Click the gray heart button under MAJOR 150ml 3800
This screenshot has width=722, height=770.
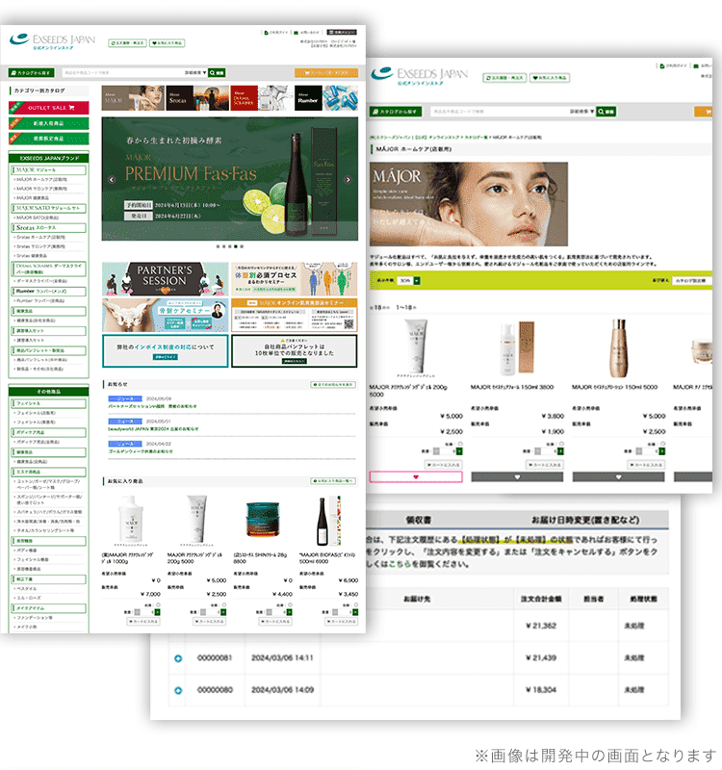tap(517, 476)
